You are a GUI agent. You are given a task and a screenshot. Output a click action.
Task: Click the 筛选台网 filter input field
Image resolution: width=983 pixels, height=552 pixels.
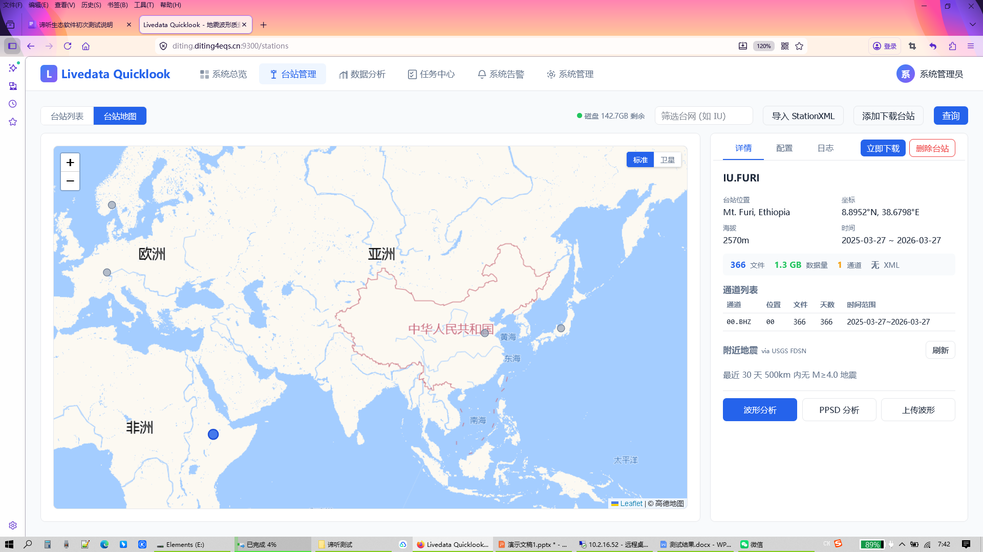pyautogui.click(x=703, y=116)
